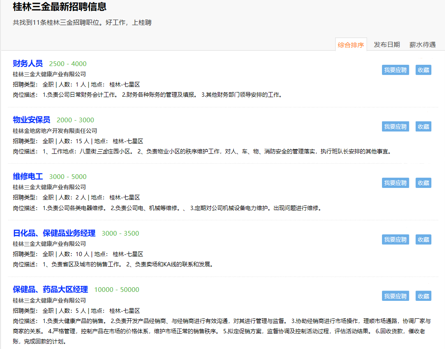This screenshot has width=445, height=349.
Task: Click company name under 维修电工 listing
Action: pos(49,187)
